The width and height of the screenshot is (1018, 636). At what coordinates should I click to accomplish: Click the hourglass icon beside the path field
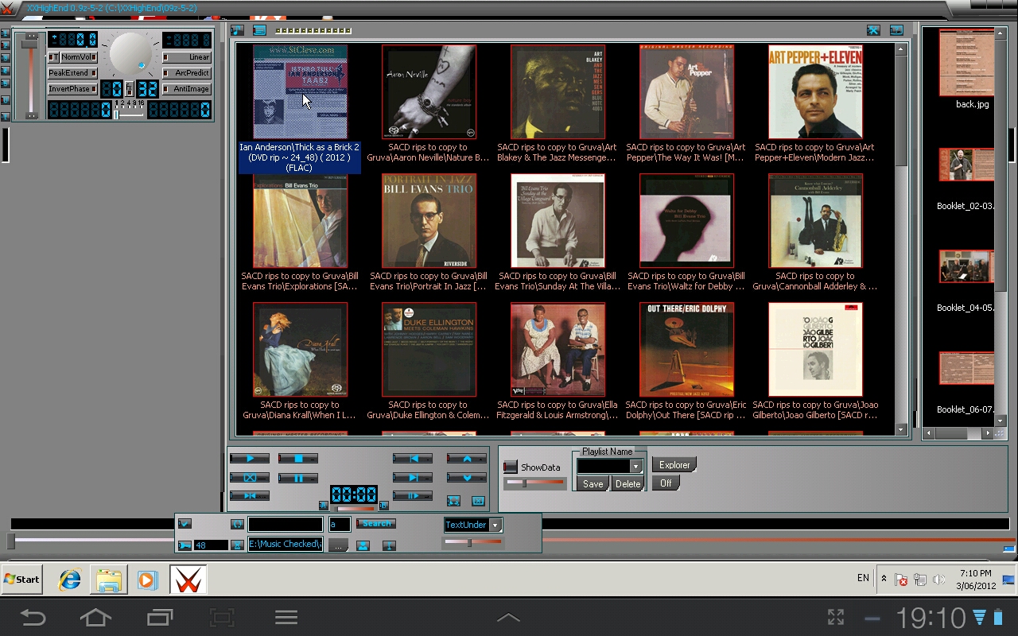tap(237, 545)
